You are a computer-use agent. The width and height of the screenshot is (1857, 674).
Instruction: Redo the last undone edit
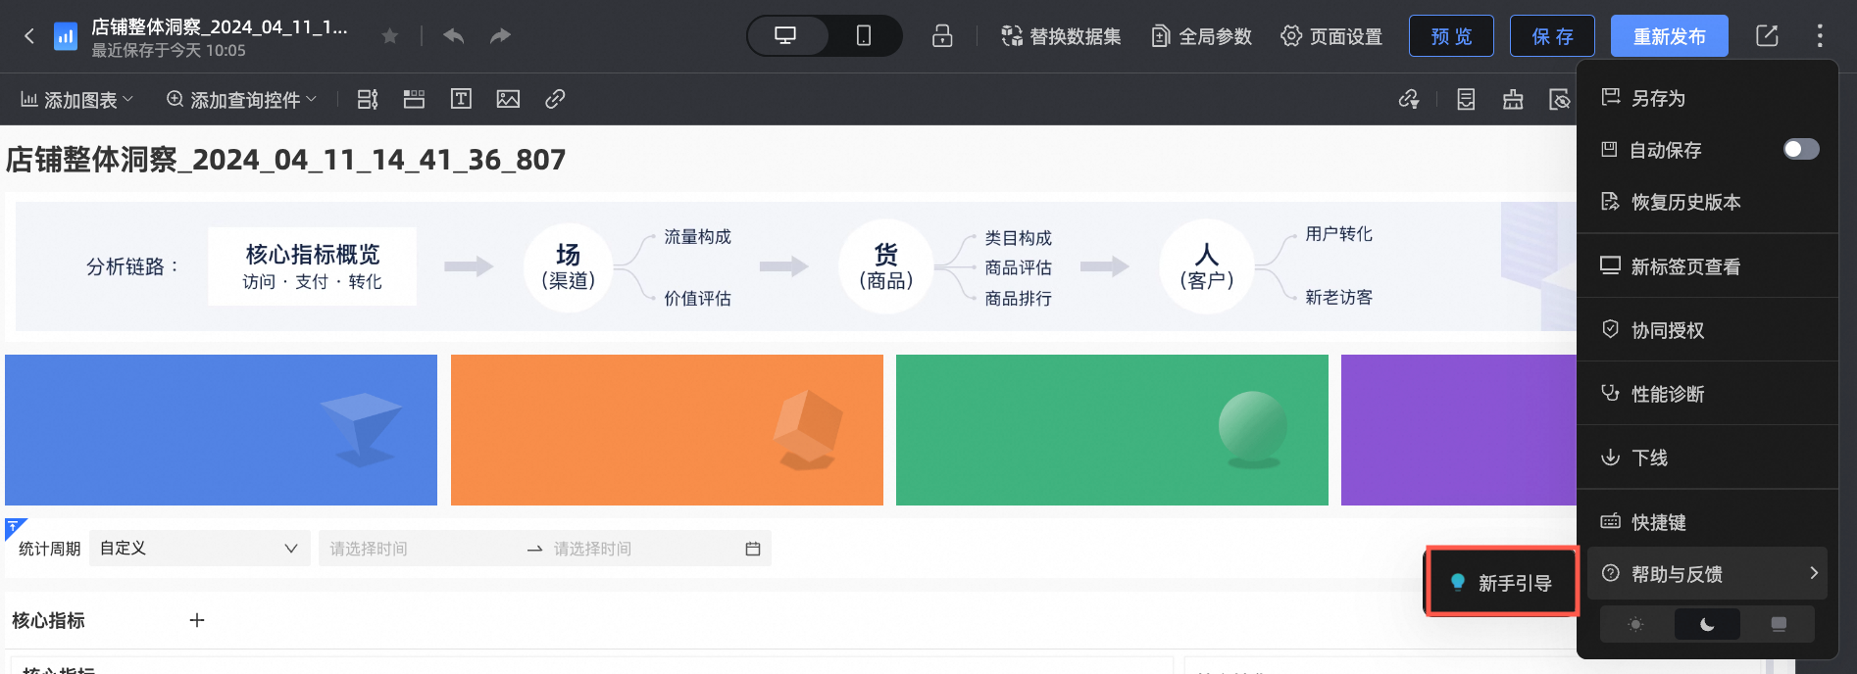click(x=500, y=36)
